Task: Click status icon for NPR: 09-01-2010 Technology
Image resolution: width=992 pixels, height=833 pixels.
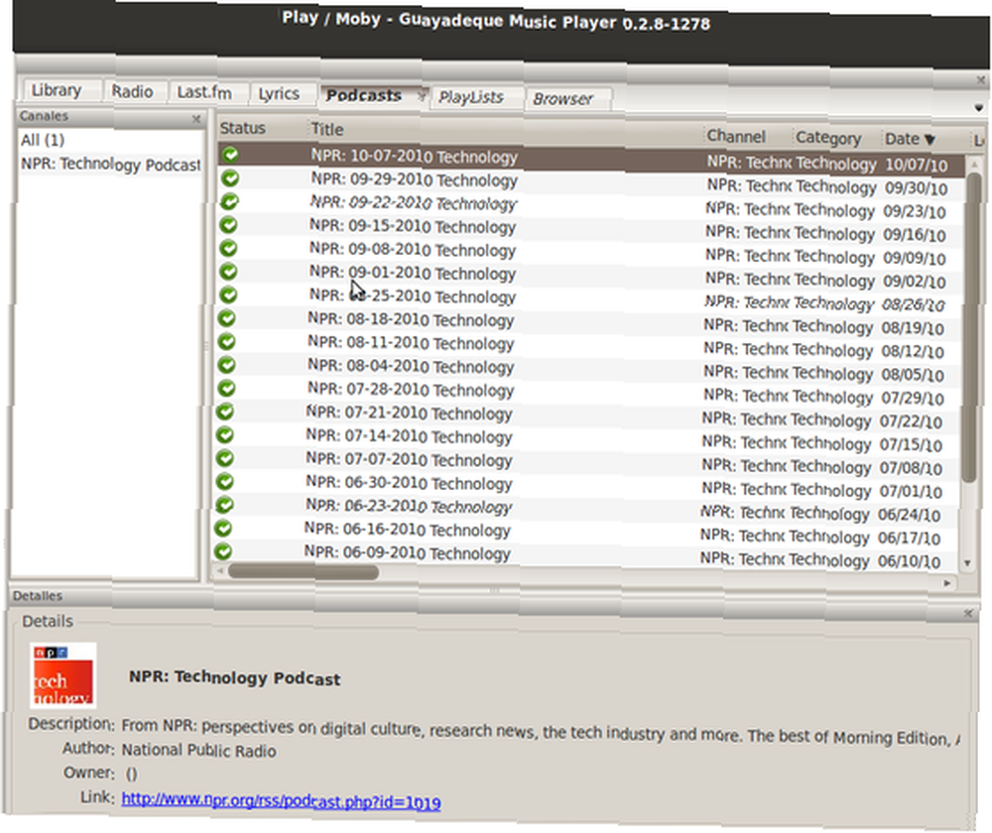Action: (x=228, y=272)
